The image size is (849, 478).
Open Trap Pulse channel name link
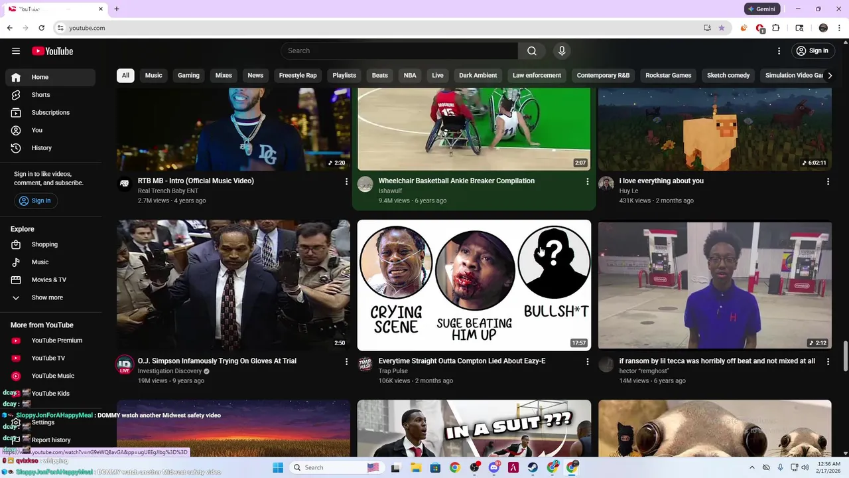pos(393,371)
